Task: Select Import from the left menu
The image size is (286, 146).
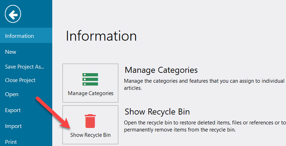Action: 13,126
